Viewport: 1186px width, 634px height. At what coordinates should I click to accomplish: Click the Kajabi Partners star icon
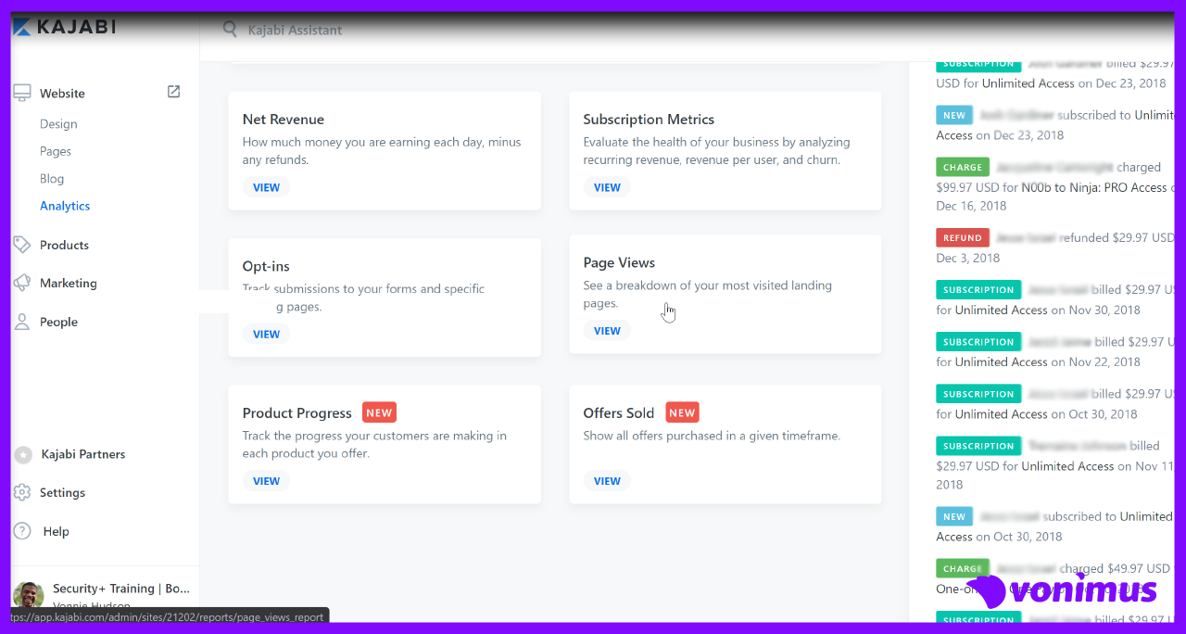click(x=23, y=454)
